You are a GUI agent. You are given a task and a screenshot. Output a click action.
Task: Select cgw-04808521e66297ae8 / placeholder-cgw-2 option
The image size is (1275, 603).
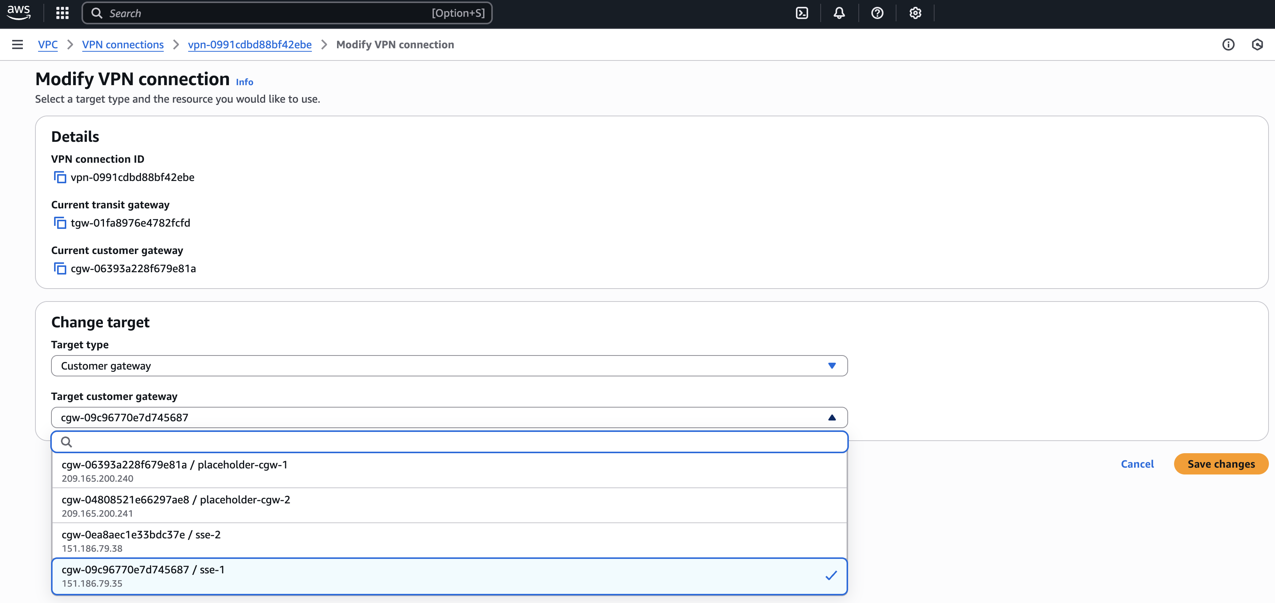pos(449,506)
